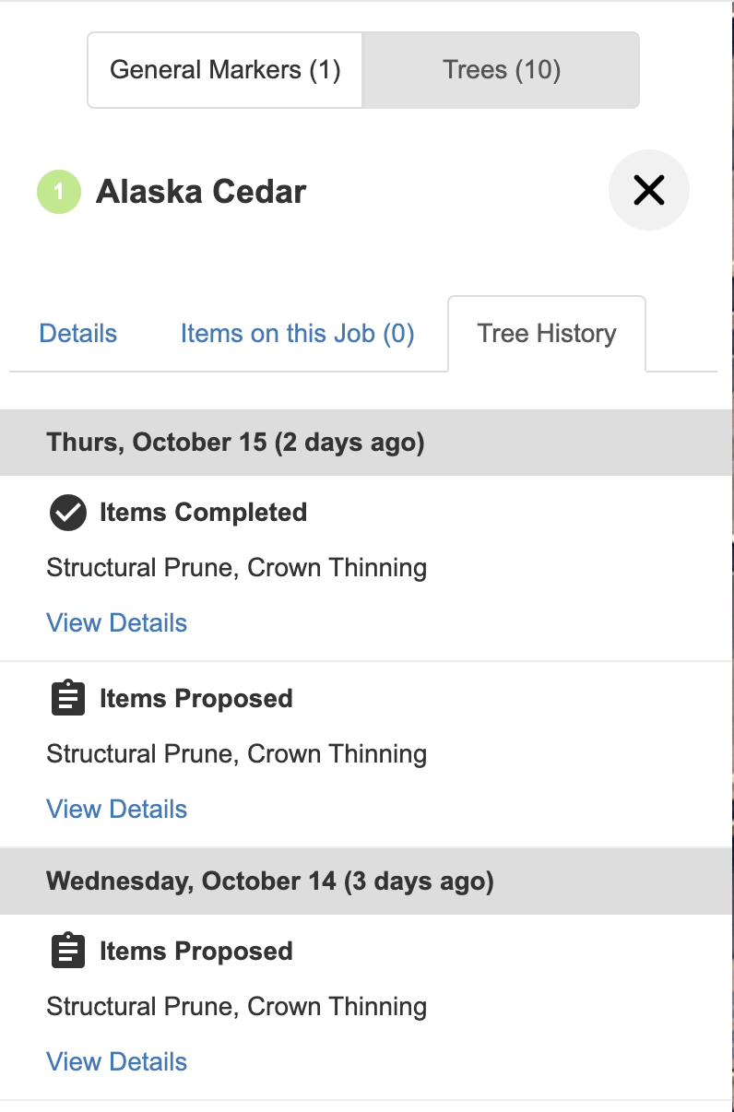The width and height of the screenshot is (734, 1112).
Task: Click the Items Proposed heading under October 14
Action: (x=195, y=952)
